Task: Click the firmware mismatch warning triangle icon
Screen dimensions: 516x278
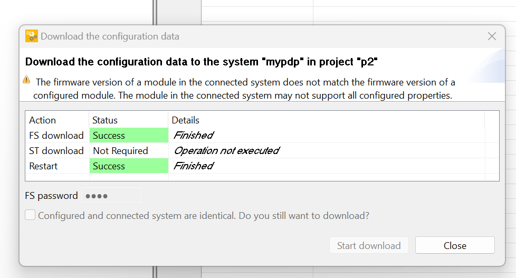Action: tap(27, 80)
